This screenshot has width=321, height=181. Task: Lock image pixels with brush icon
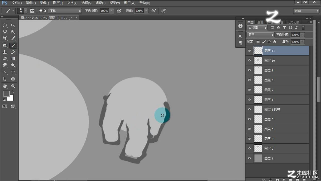pos(264,42)
